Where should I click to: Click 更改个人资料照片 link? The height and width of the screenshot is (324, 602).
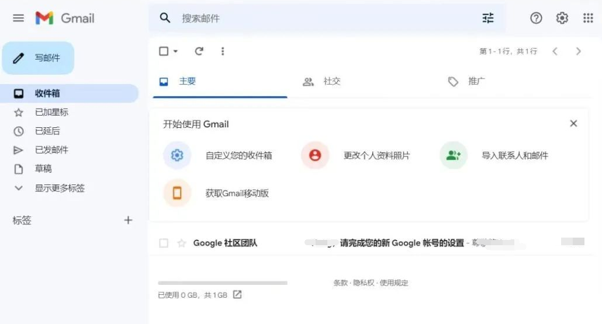pos(376,155)
